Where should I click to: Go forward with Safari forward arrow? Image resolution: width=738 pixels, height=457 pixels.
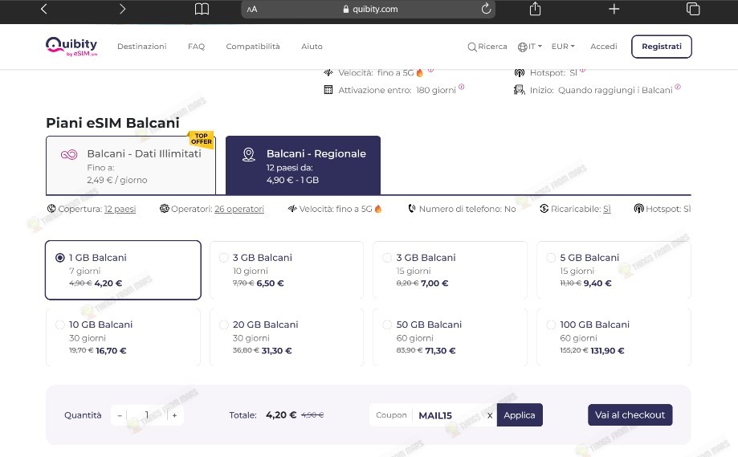pos(122,9)
